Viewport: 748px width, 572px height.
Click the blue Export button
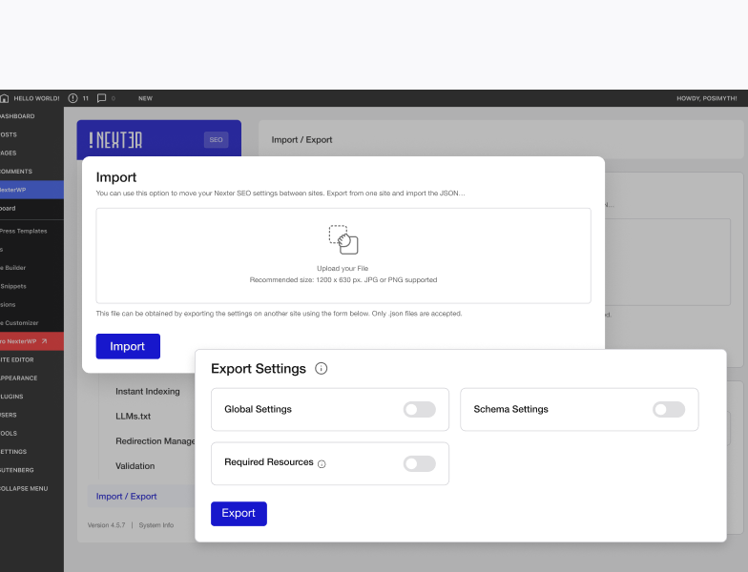(239, 513)
